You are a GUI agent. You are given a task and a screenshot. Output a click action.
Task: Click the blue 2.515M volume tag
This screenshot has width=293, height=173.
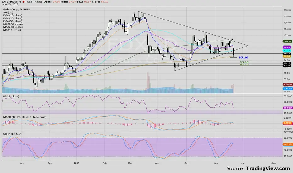pyautogui.click(x=288, y=89)
